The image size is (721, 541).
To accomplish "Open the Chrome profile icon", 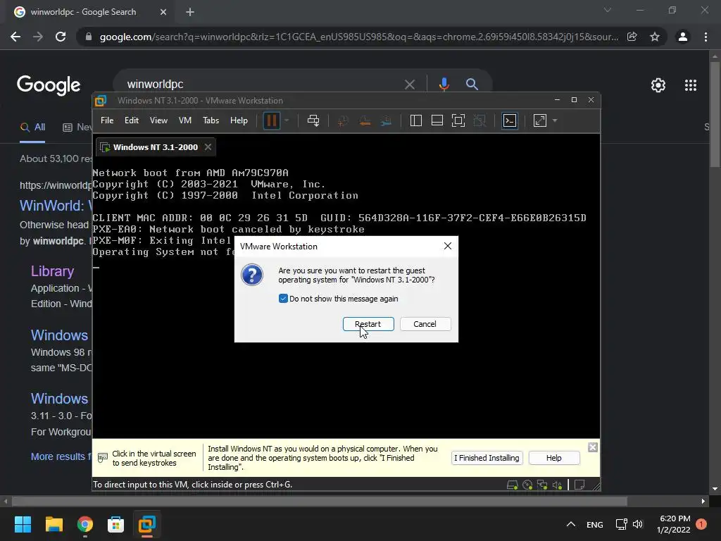I will click(683, 37).
